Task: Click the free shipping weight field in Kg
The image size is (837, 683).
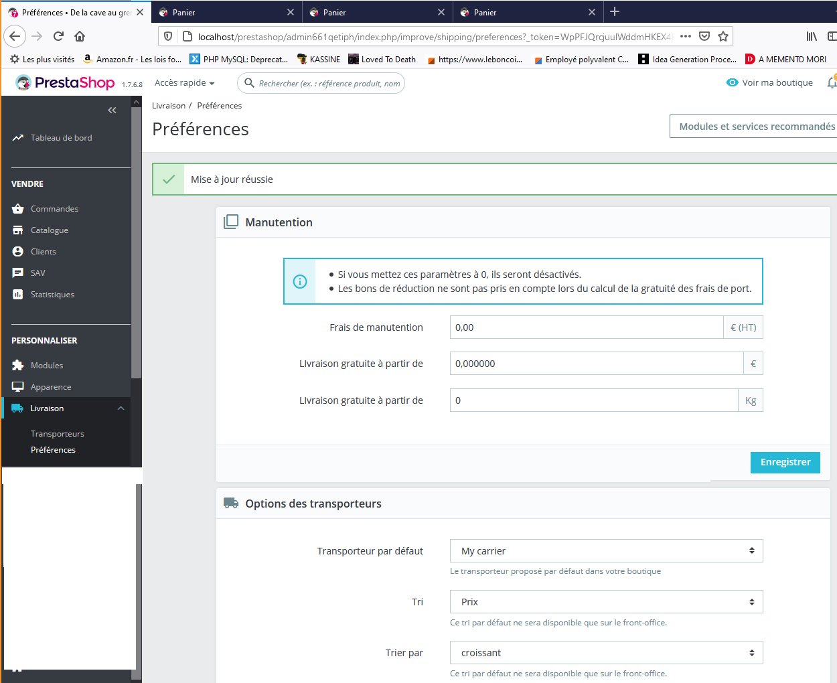Action: (594, 400)
